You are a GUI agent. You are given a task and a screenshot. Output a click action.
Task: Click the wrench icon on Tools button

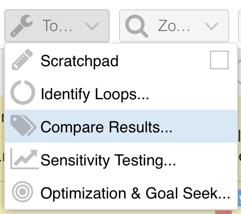click(21, 26)
